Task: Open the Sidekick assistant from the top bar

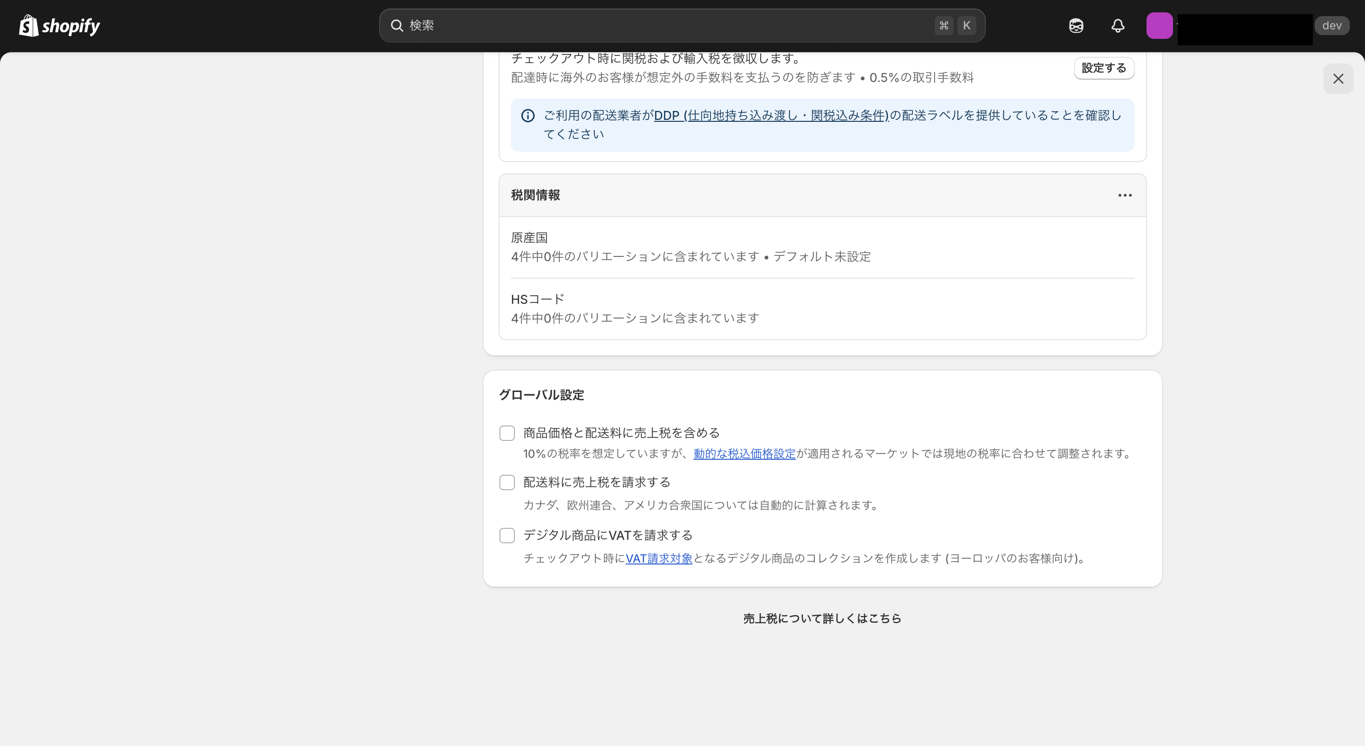Action: tap(1076, 26)
